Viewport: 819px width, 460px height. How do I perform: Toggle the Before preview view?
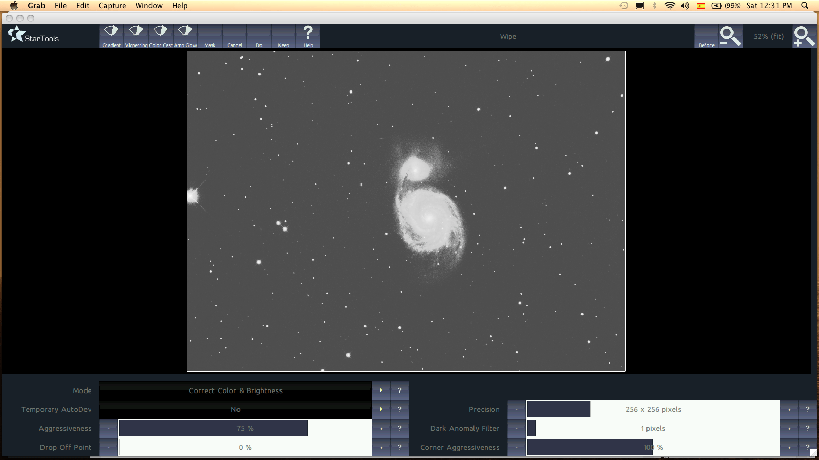[x=706, y=36]
